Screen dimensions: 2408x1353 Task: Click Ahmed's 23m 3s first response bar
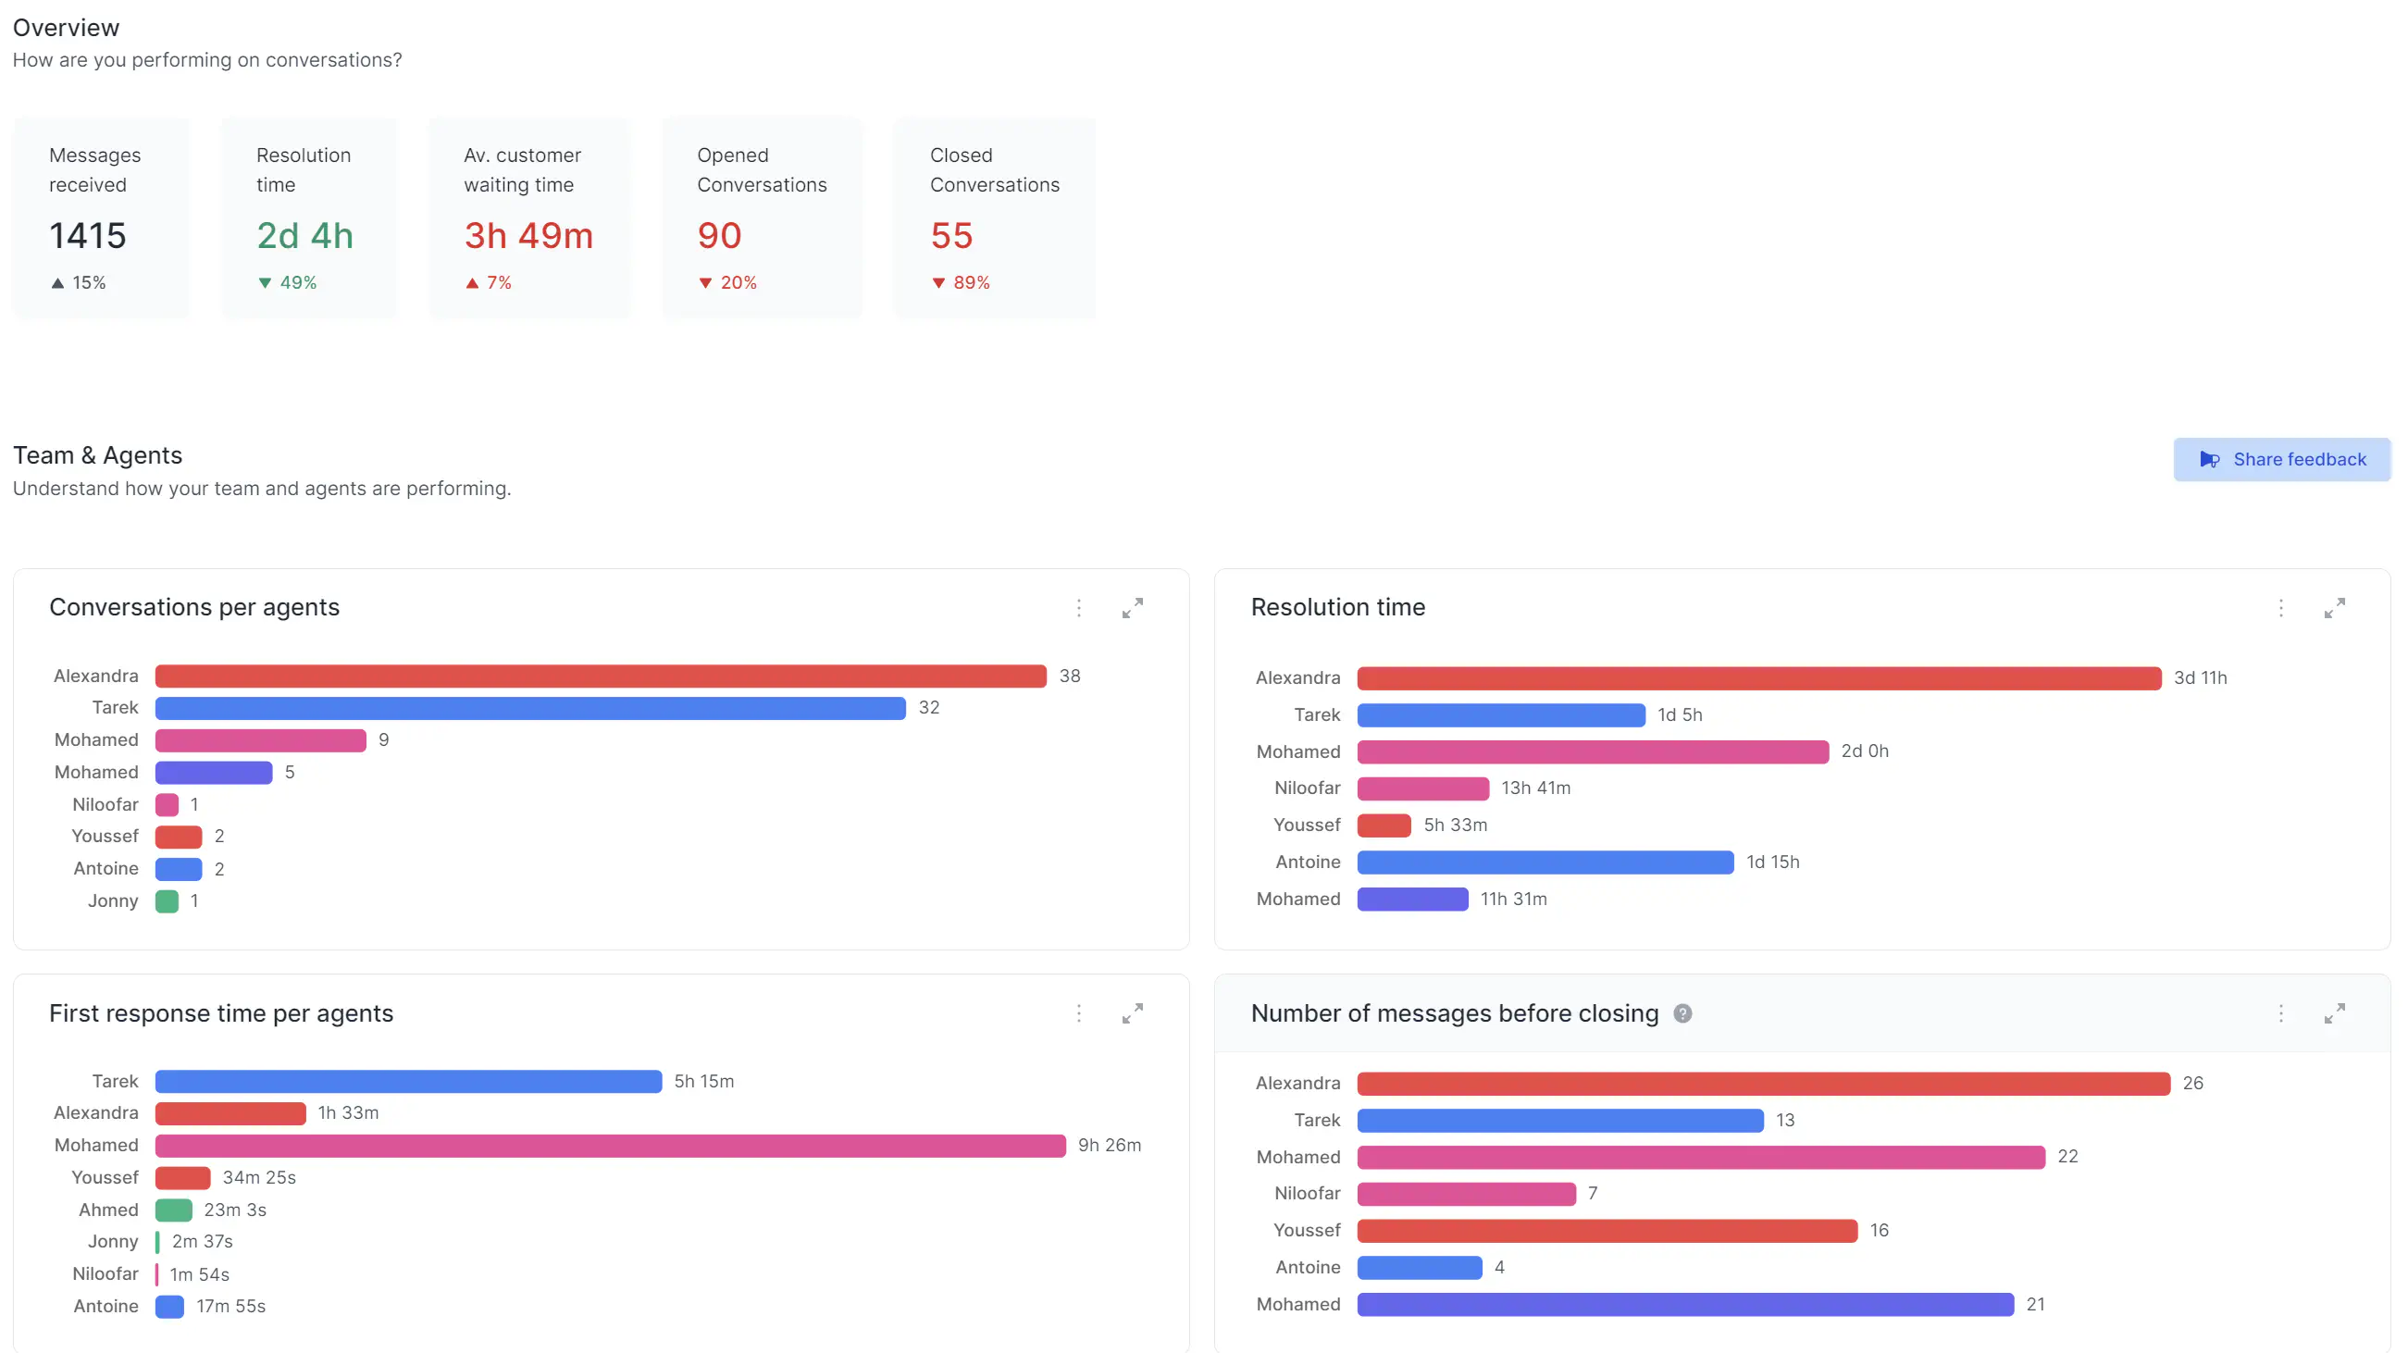pyautogui.click(x=174, y=1210)
